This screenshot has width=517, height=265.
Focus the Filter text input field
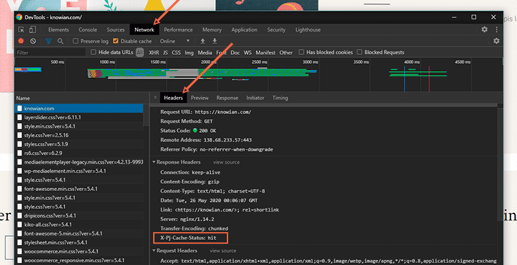pos(50,52)
